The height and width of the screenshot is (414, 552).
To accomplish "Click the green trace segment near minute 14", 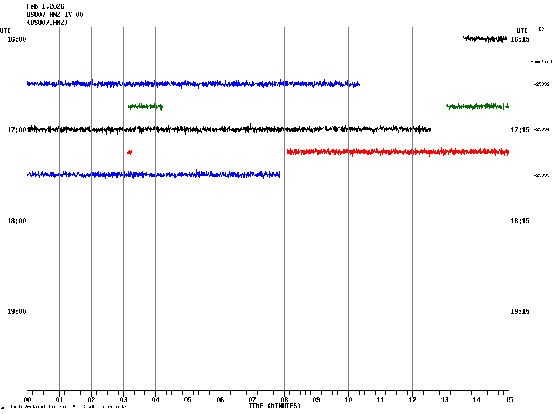I will 477,106.
